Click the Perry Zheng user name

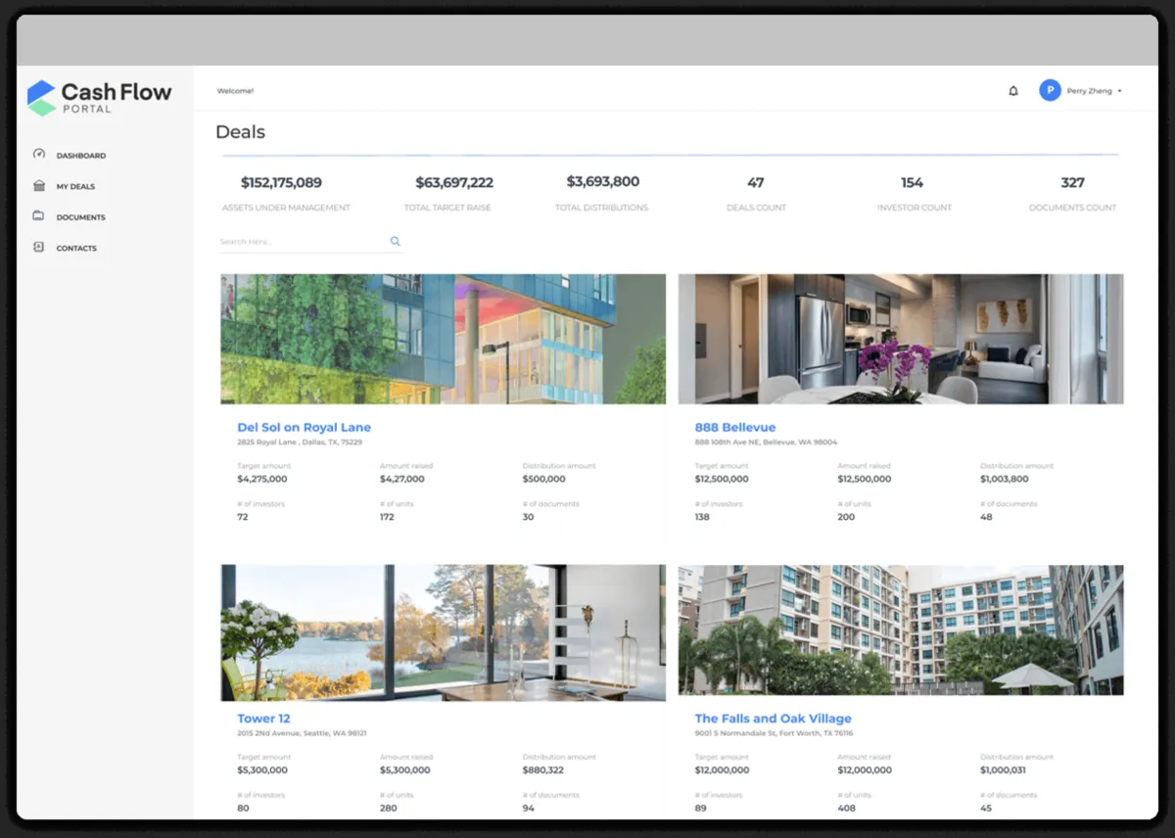[1089, 91]
